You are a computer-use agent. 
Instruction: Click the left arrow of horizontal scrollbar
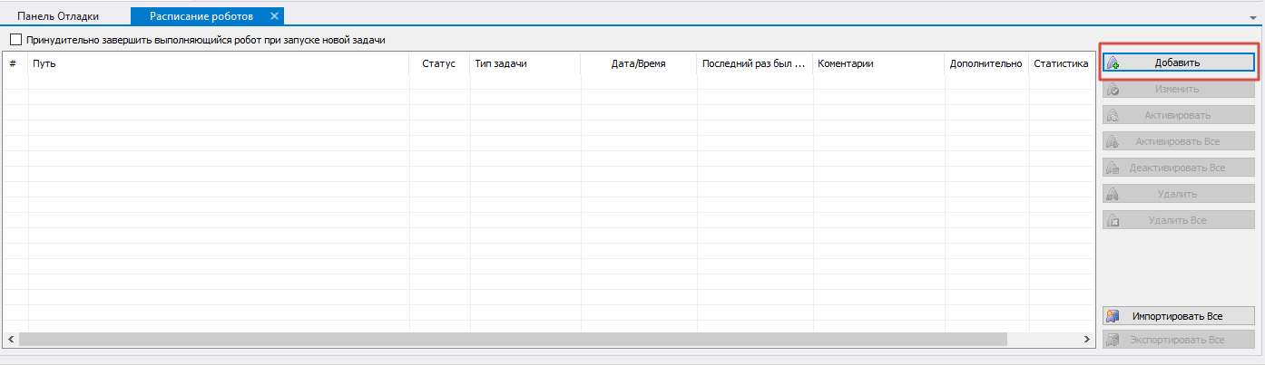pos(11,339)
